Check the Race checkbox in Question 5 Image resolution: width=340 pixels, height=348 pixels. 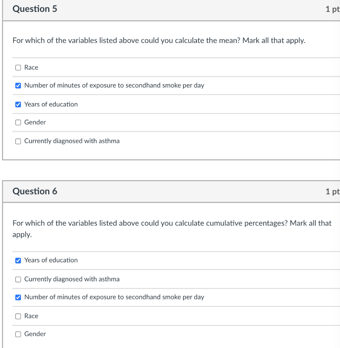(x=18, y=67)
